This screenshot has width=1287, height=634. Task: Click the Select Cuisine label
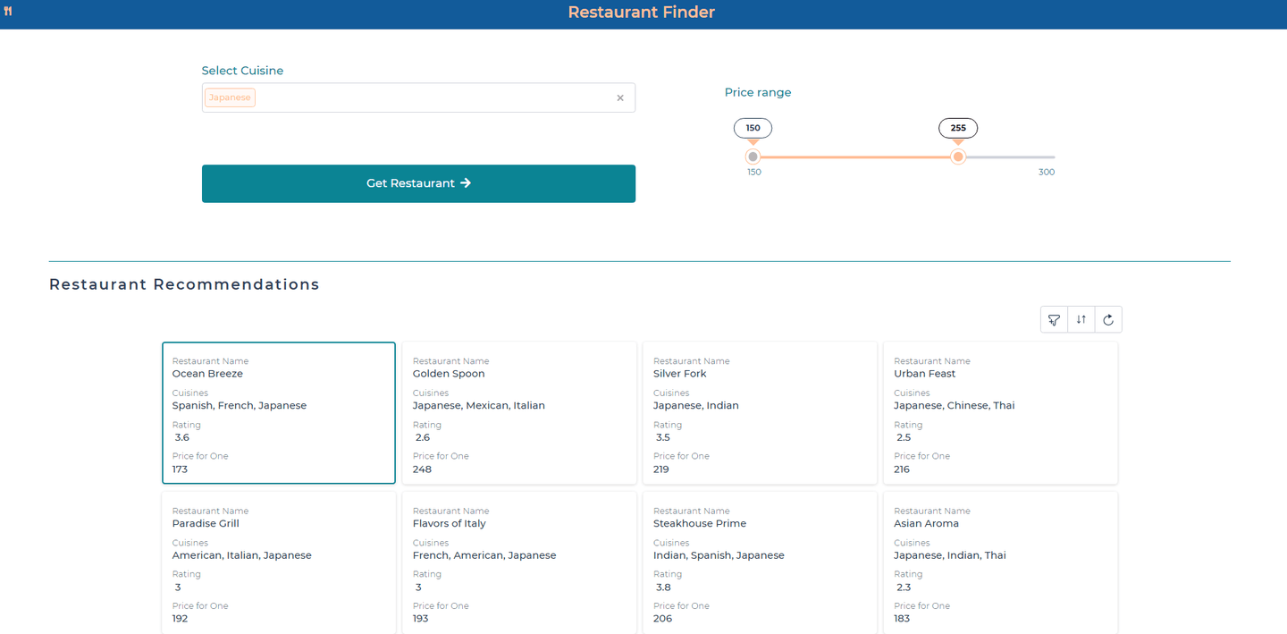point(242,71)
